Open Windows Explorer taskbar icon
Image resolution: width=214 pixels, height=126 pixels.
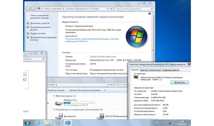48,123
